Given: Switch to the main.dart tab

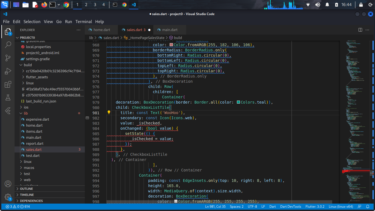Looking at the screenshot, I should point(170,30).
